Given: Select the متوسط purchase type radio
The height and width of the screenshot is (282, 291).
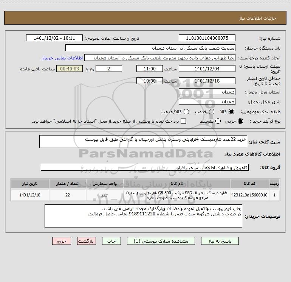Looking at the screenshot, I should [218, 121].
